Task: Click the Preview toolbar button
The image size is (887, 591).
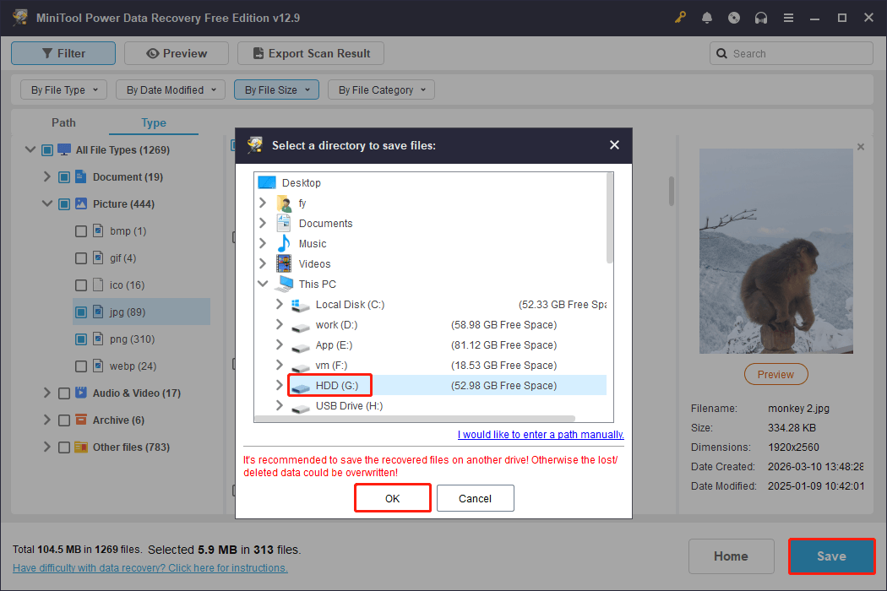Action: (177, 53)
